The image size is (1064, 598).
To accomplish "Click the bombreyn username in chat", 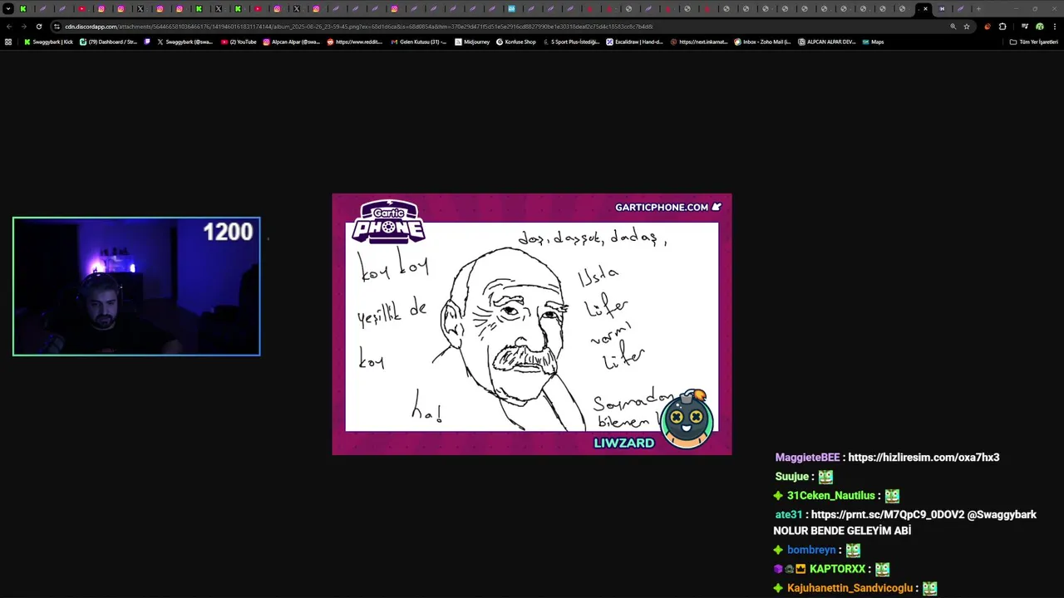I will [811, 550].
